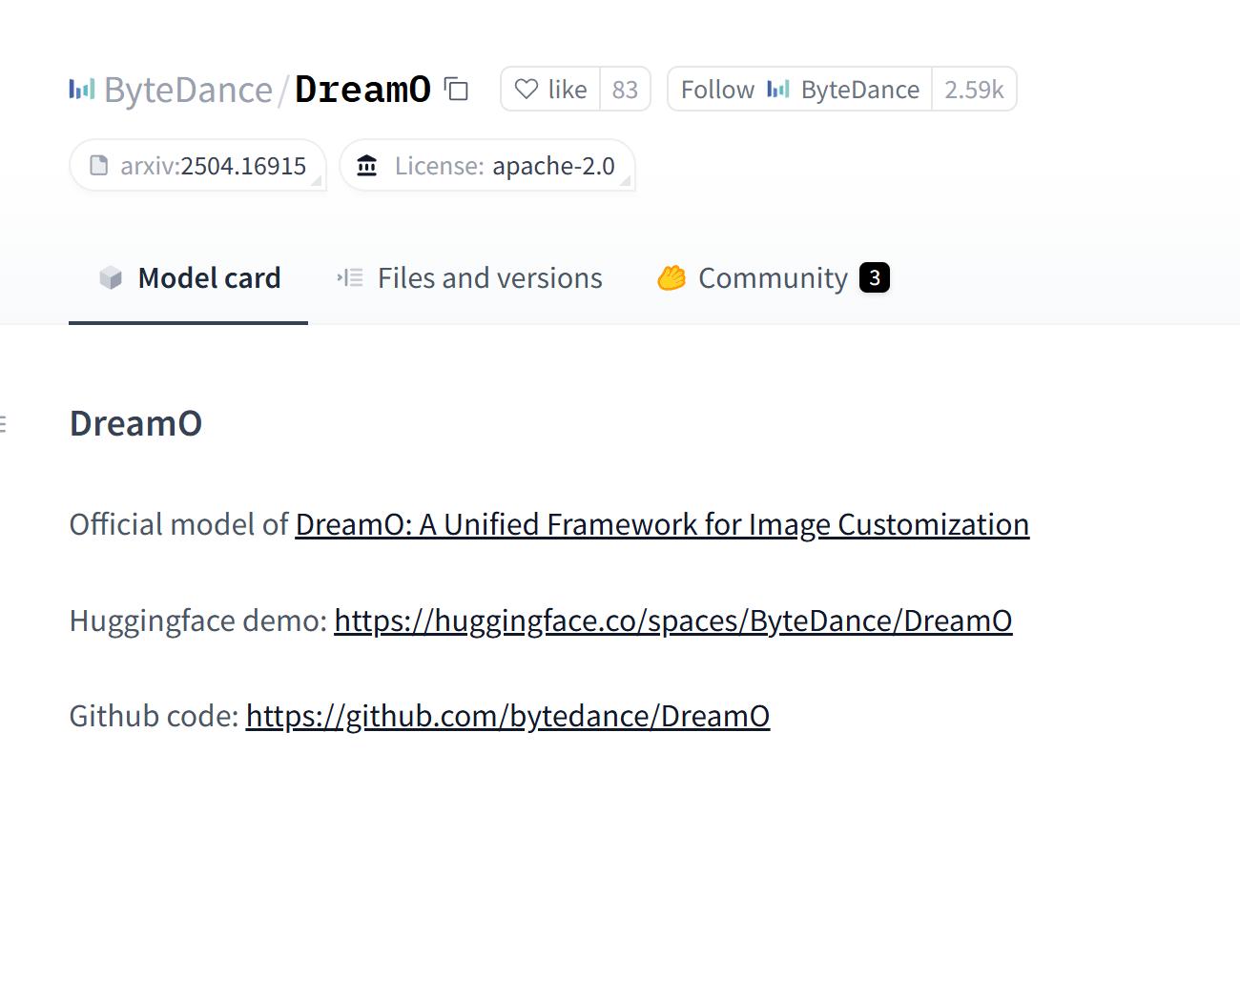The width and height of the screenshot is (1240, 997).
Task: Click the DreamO heading in the model card
Action: (136, 423)
